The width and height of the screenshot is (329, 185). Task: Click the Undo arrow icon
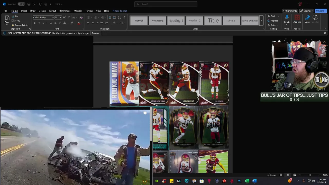[34, 4]
